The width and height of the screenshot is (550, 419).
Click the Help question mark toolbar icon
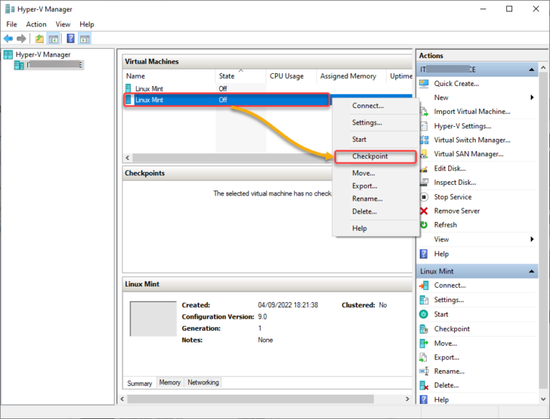(x=70, y=39)
